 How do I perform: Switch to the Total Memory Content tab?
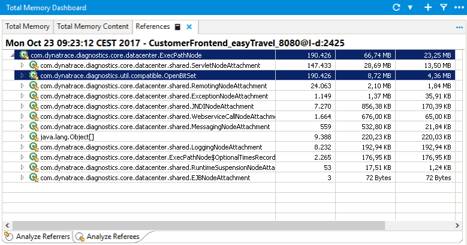pos(93,26)
